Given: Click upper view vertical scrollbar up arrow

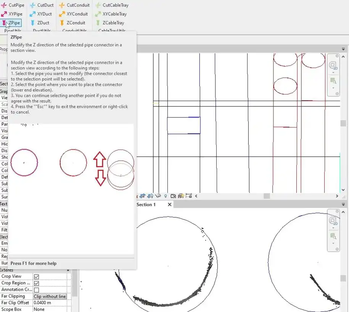Looking at the screenshot, I should point(343,56).
